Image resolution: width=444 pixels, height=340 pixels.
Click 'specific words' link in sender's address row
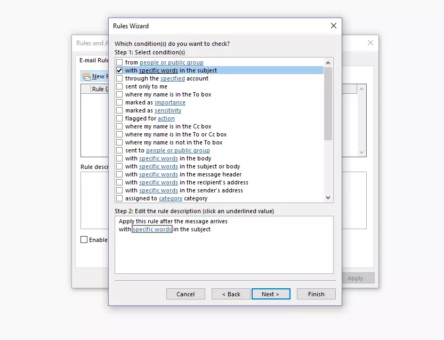(159, 190)
